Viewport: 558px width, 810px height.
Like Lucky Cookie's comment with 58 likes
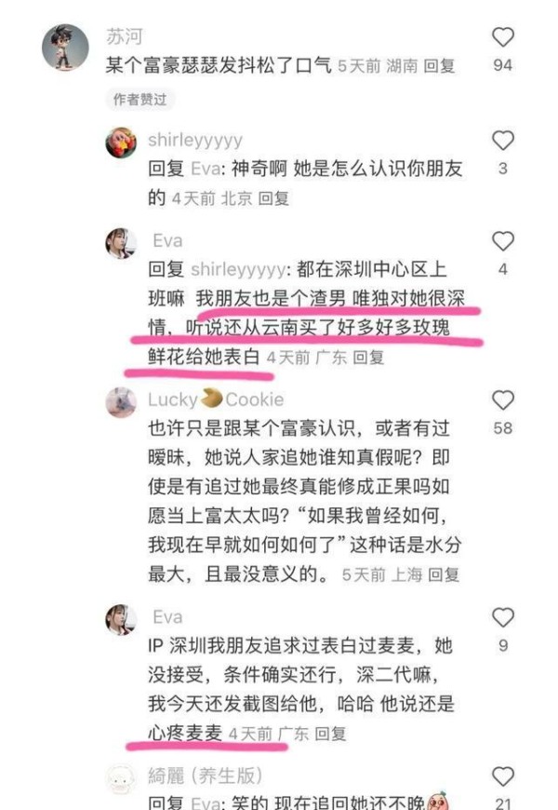503,400
